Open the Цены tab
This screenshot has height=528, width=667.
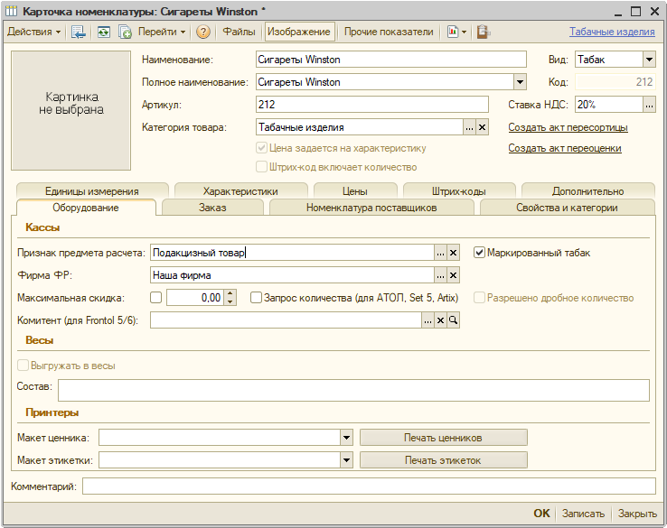355,190
